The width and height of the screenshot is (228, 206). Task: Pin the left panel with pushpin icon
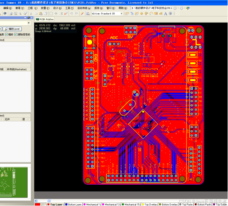29,18
